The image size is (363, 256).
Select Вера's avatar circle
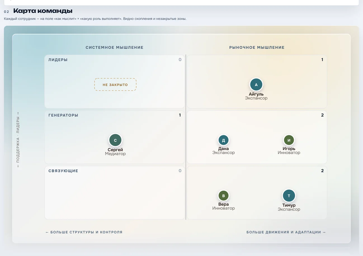click(x=223, y=196)
